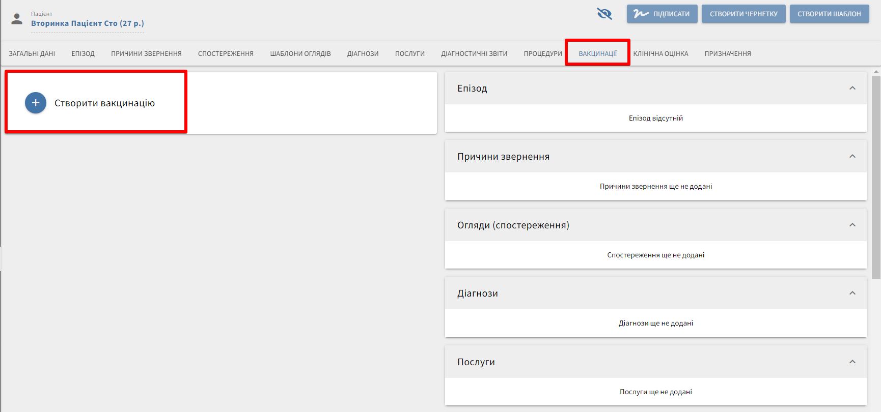Image resolution: width=881 pixels, height=412 pixels.
Task: Click the Створити вакцинацію label
Action: (x=104, y=103)
